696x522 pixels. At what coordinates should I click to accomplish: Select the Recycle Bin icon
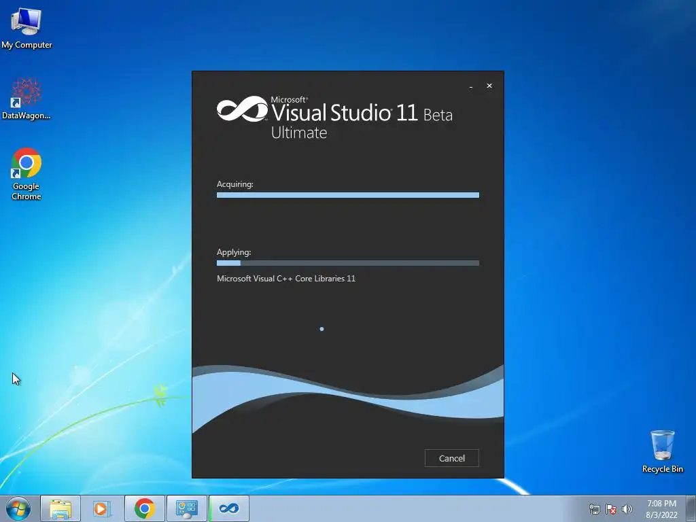click(x=662, y=451)
